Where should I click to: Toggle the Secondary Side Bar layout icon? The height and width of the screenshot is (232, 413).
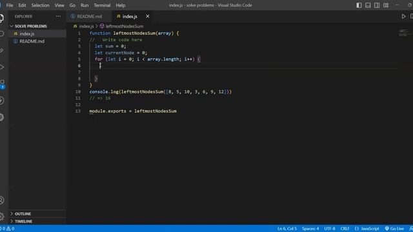[x=377, y=5]
